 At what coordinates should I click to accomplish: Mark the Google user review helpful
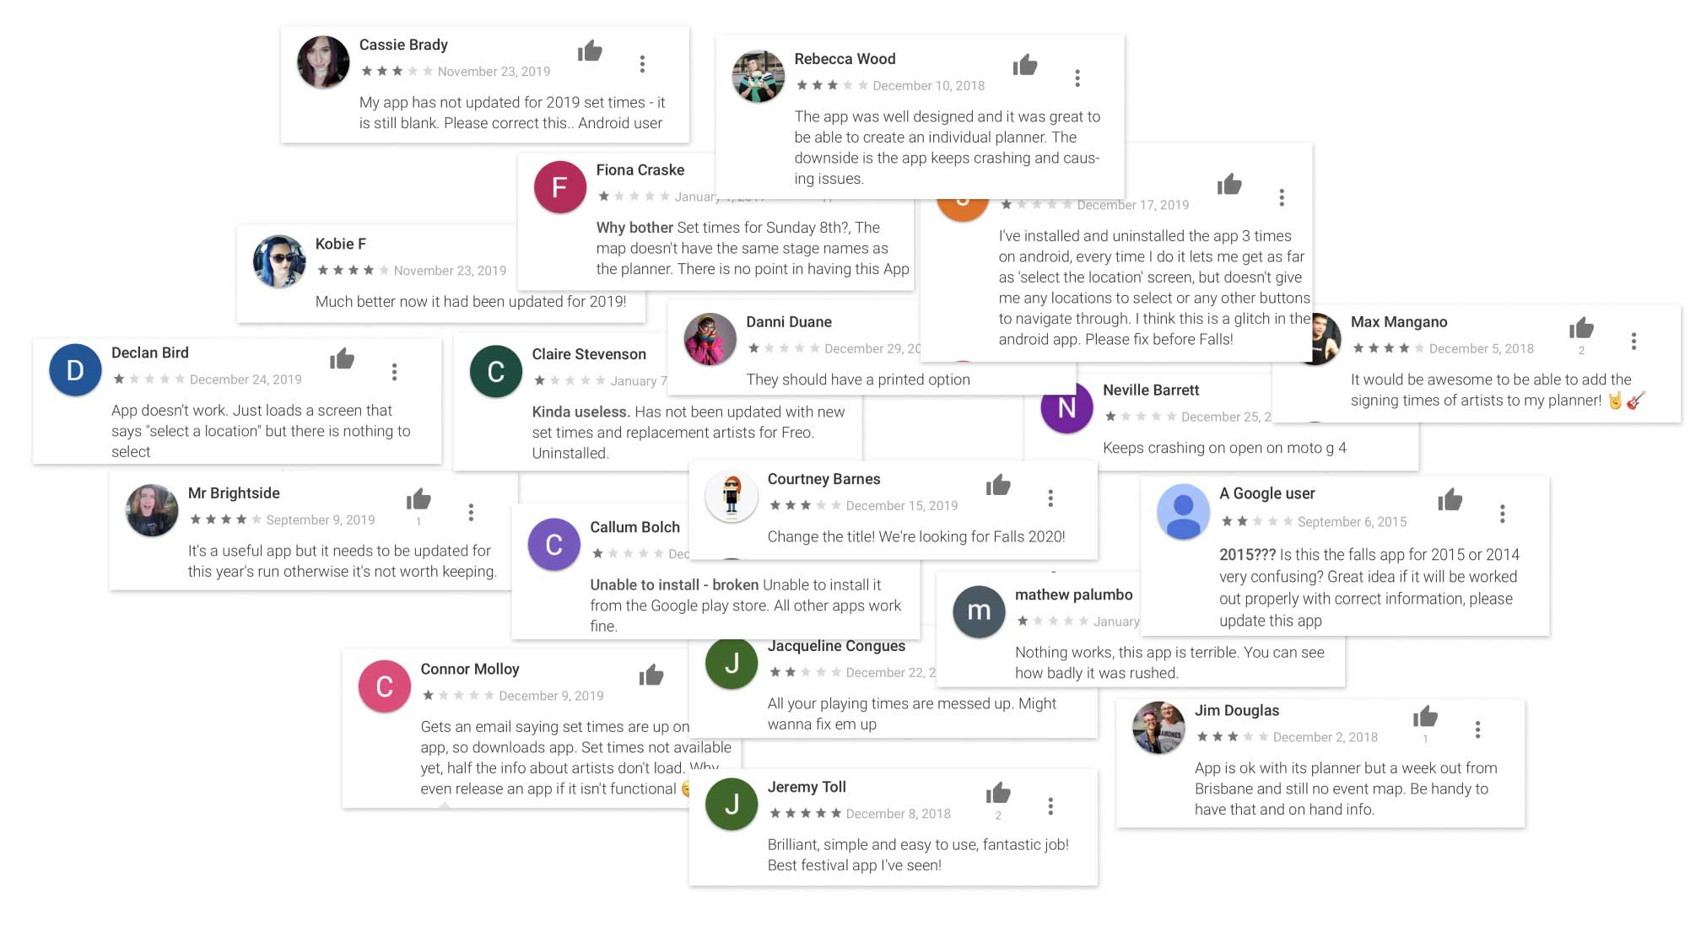click(1450, 500)
